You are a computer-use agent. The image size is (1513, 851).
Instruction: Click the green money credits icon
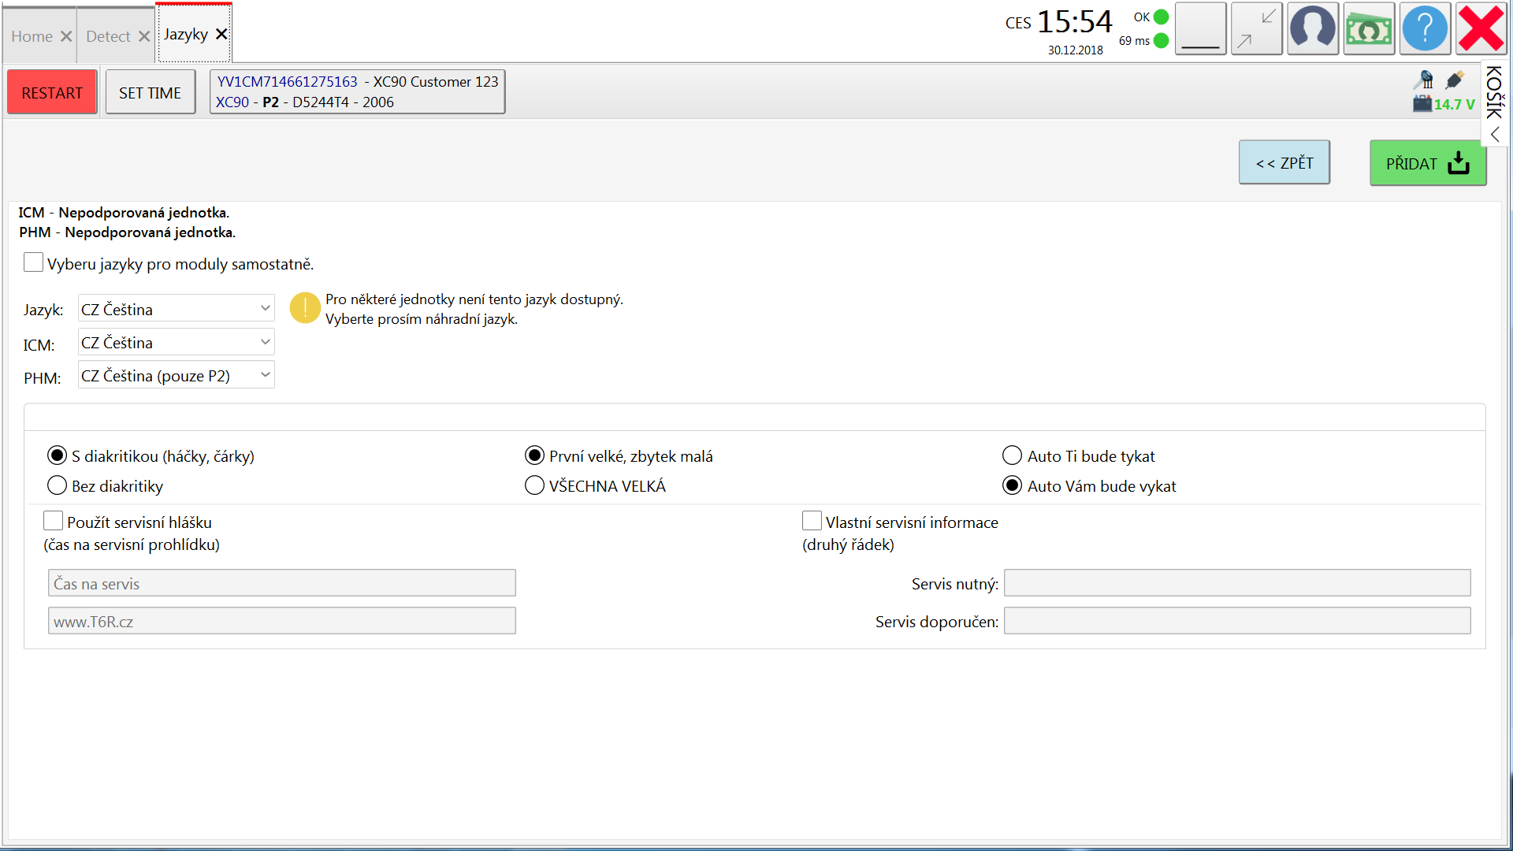[x=1369, y=29]
